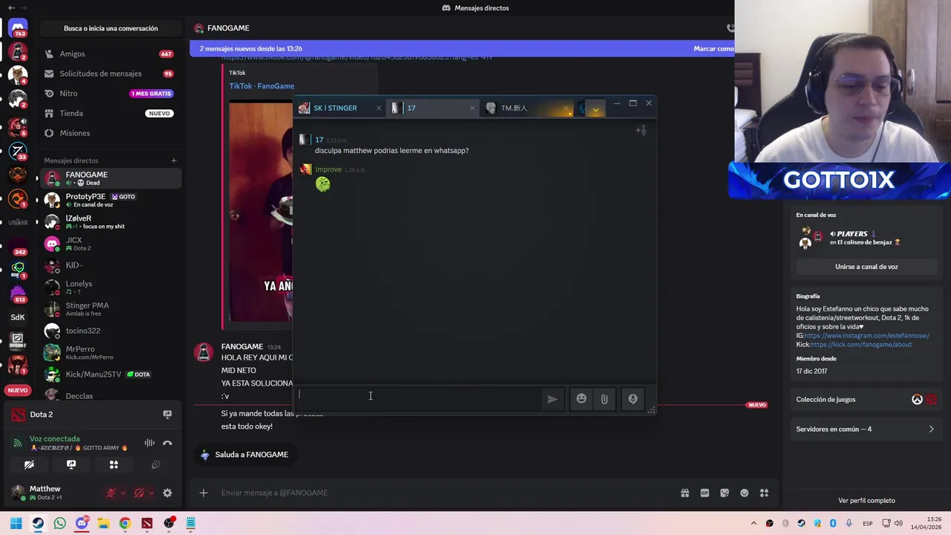Open the SdK server in sidebar

point(18,317)
